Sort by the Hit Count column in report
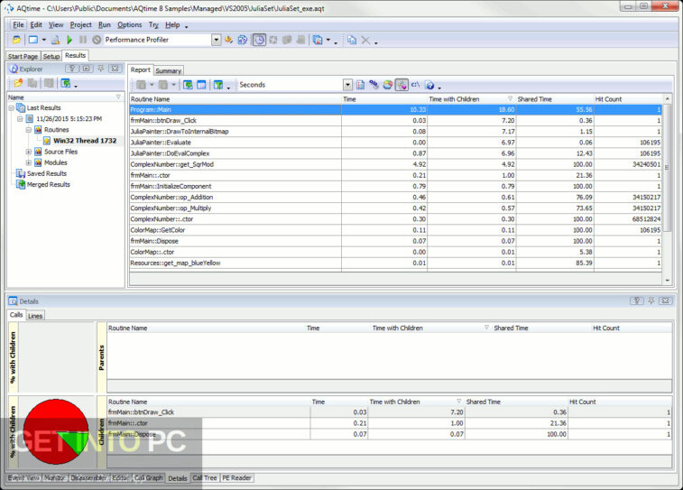 [628, 99]
